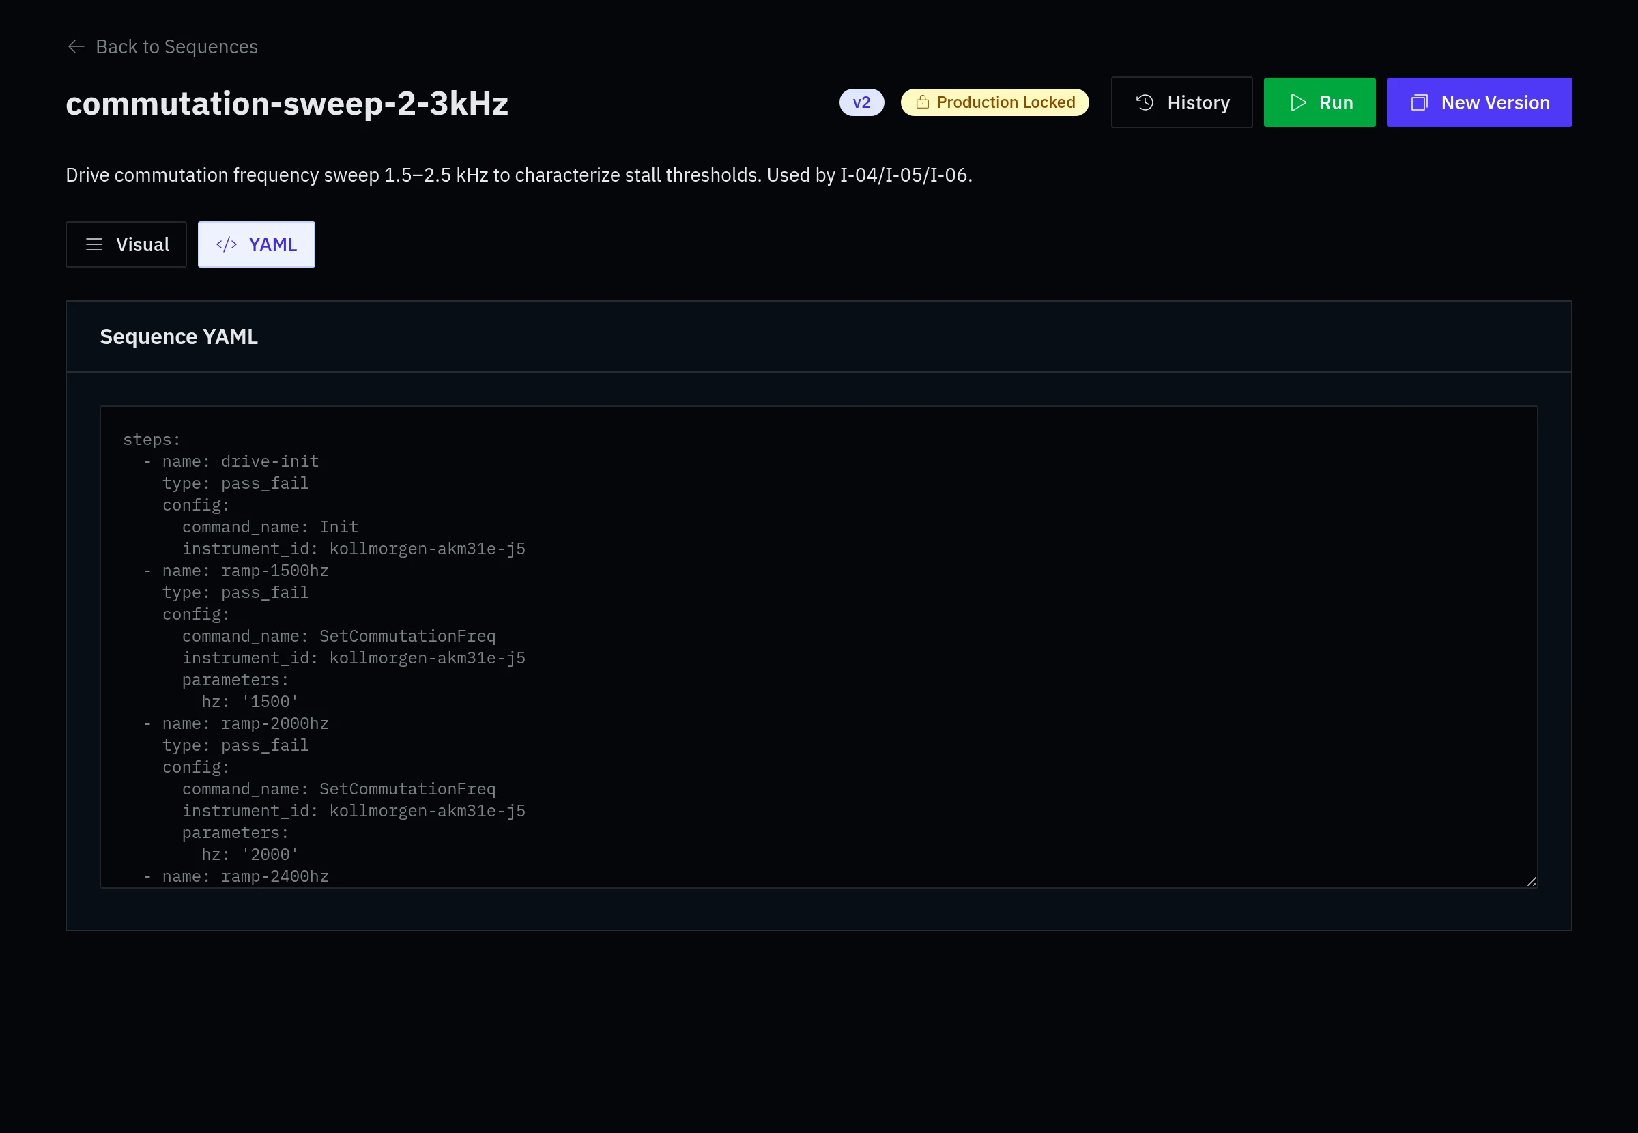This screenshot has height=1133, width=1638.
Task: Click the 'steps:' line in YAML
Action: coord(152,440)
